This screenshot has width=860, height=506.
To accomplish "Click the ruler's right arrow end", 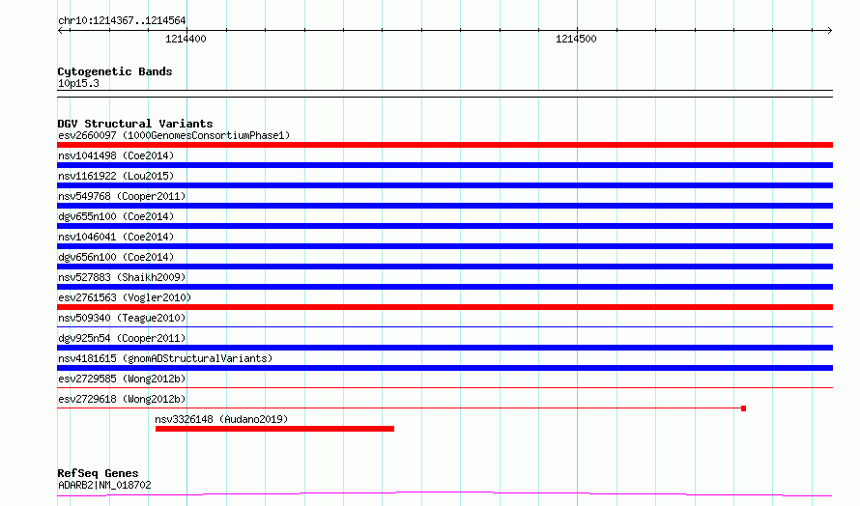I will [829, 31].
